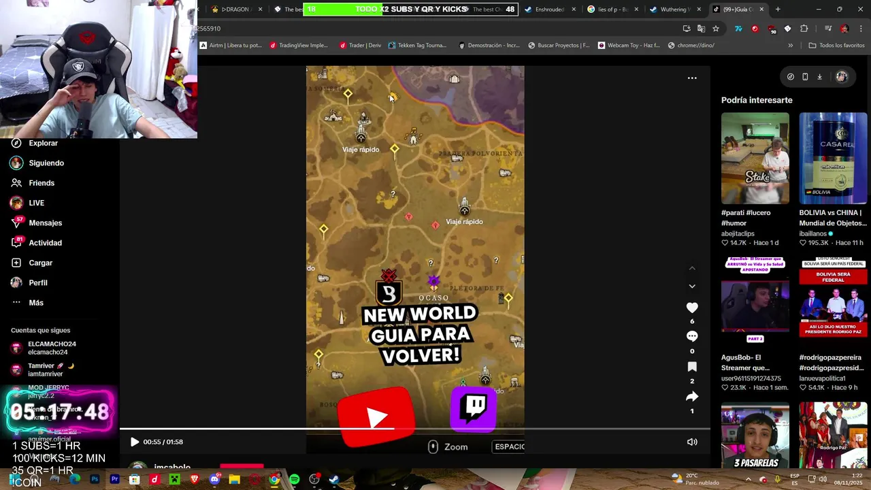Click the download app icon in top pill
871x490 pixels.
tap(820, 77)
